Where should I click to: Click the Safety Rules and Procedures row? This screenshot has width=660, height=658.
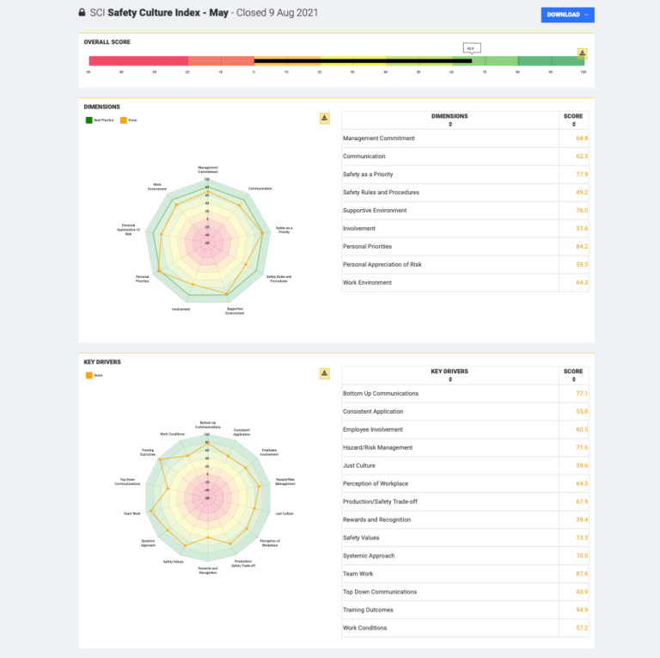coord(465,192)
